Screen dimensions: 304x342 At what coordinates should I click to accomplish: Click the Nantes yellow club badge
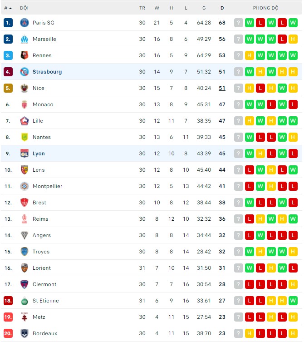pos(25,137)
